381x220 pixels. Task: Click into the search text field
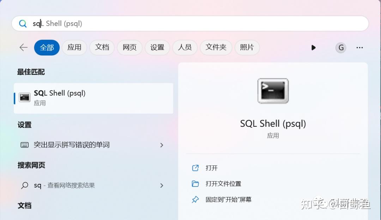coord(198,24)
